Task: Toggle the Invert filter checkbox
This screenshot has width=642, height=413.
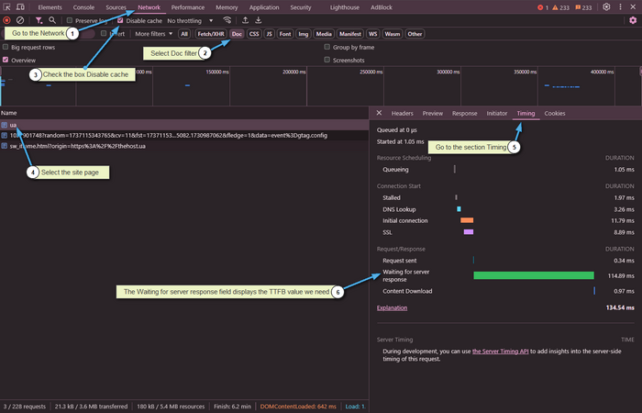Action: click(x=104, y=33)
